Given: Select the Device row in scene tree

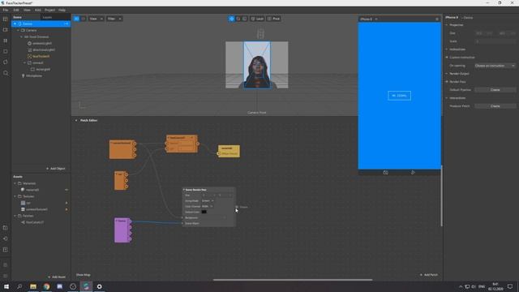Looking at the screenshot, I should [41, 24].
